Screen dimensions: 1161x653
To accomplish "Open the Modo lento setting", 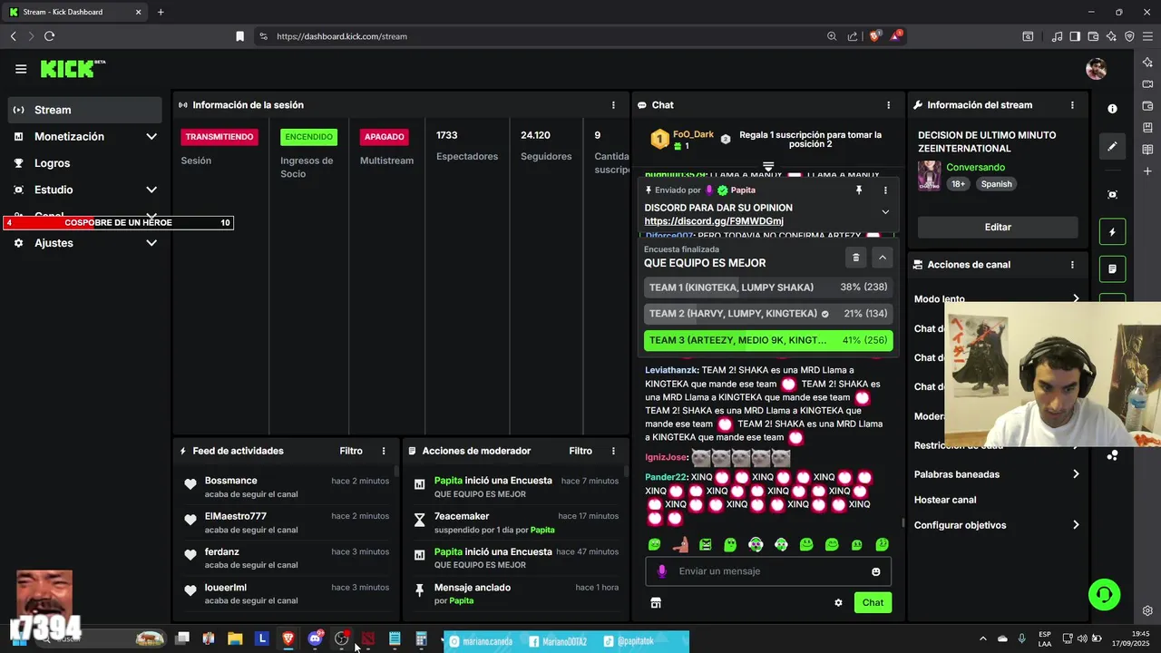I will click(x=997, y=299).
